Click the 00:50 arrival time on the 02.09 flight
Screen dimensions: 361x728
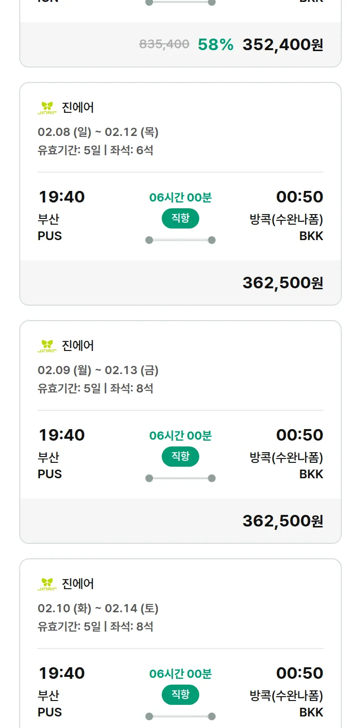pyautogui.click(x=299, y=435)
